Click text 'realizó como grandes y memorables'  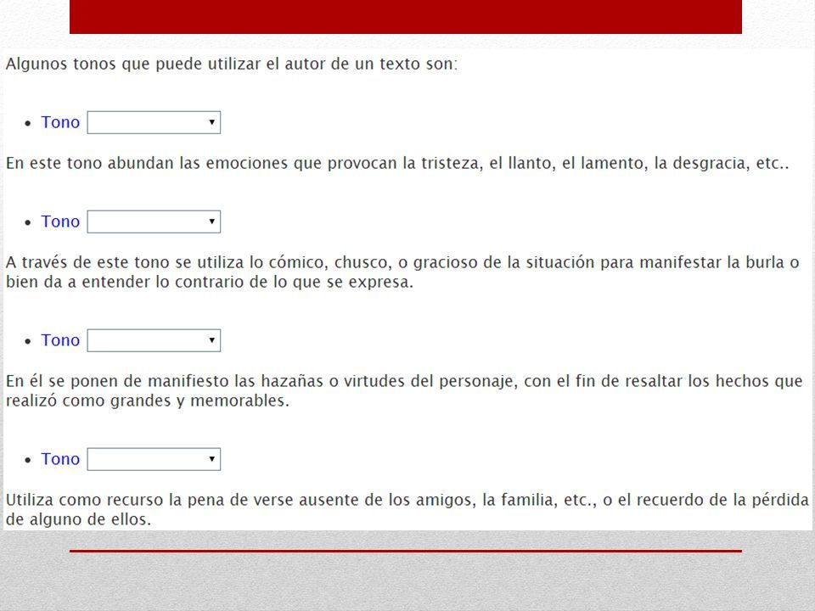(147, 401)
